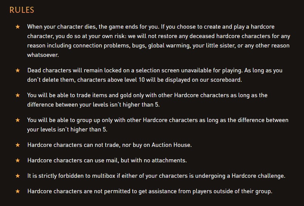Click the star bullet beside 'Dead characters will remain locked'
Viewport: 304px width, 206px height.
coord(18,70)
